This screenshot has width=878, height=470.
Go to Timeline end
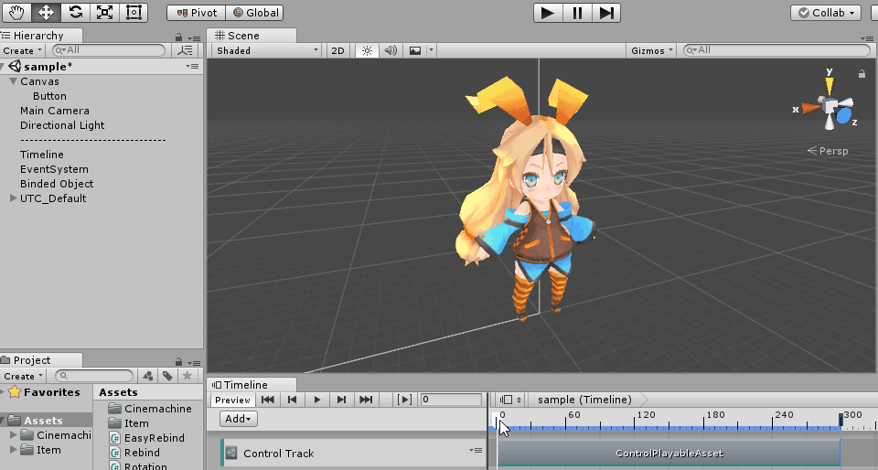366,400
